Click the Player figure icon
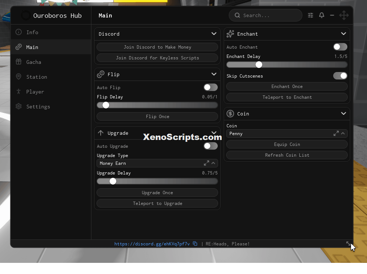 19,91
